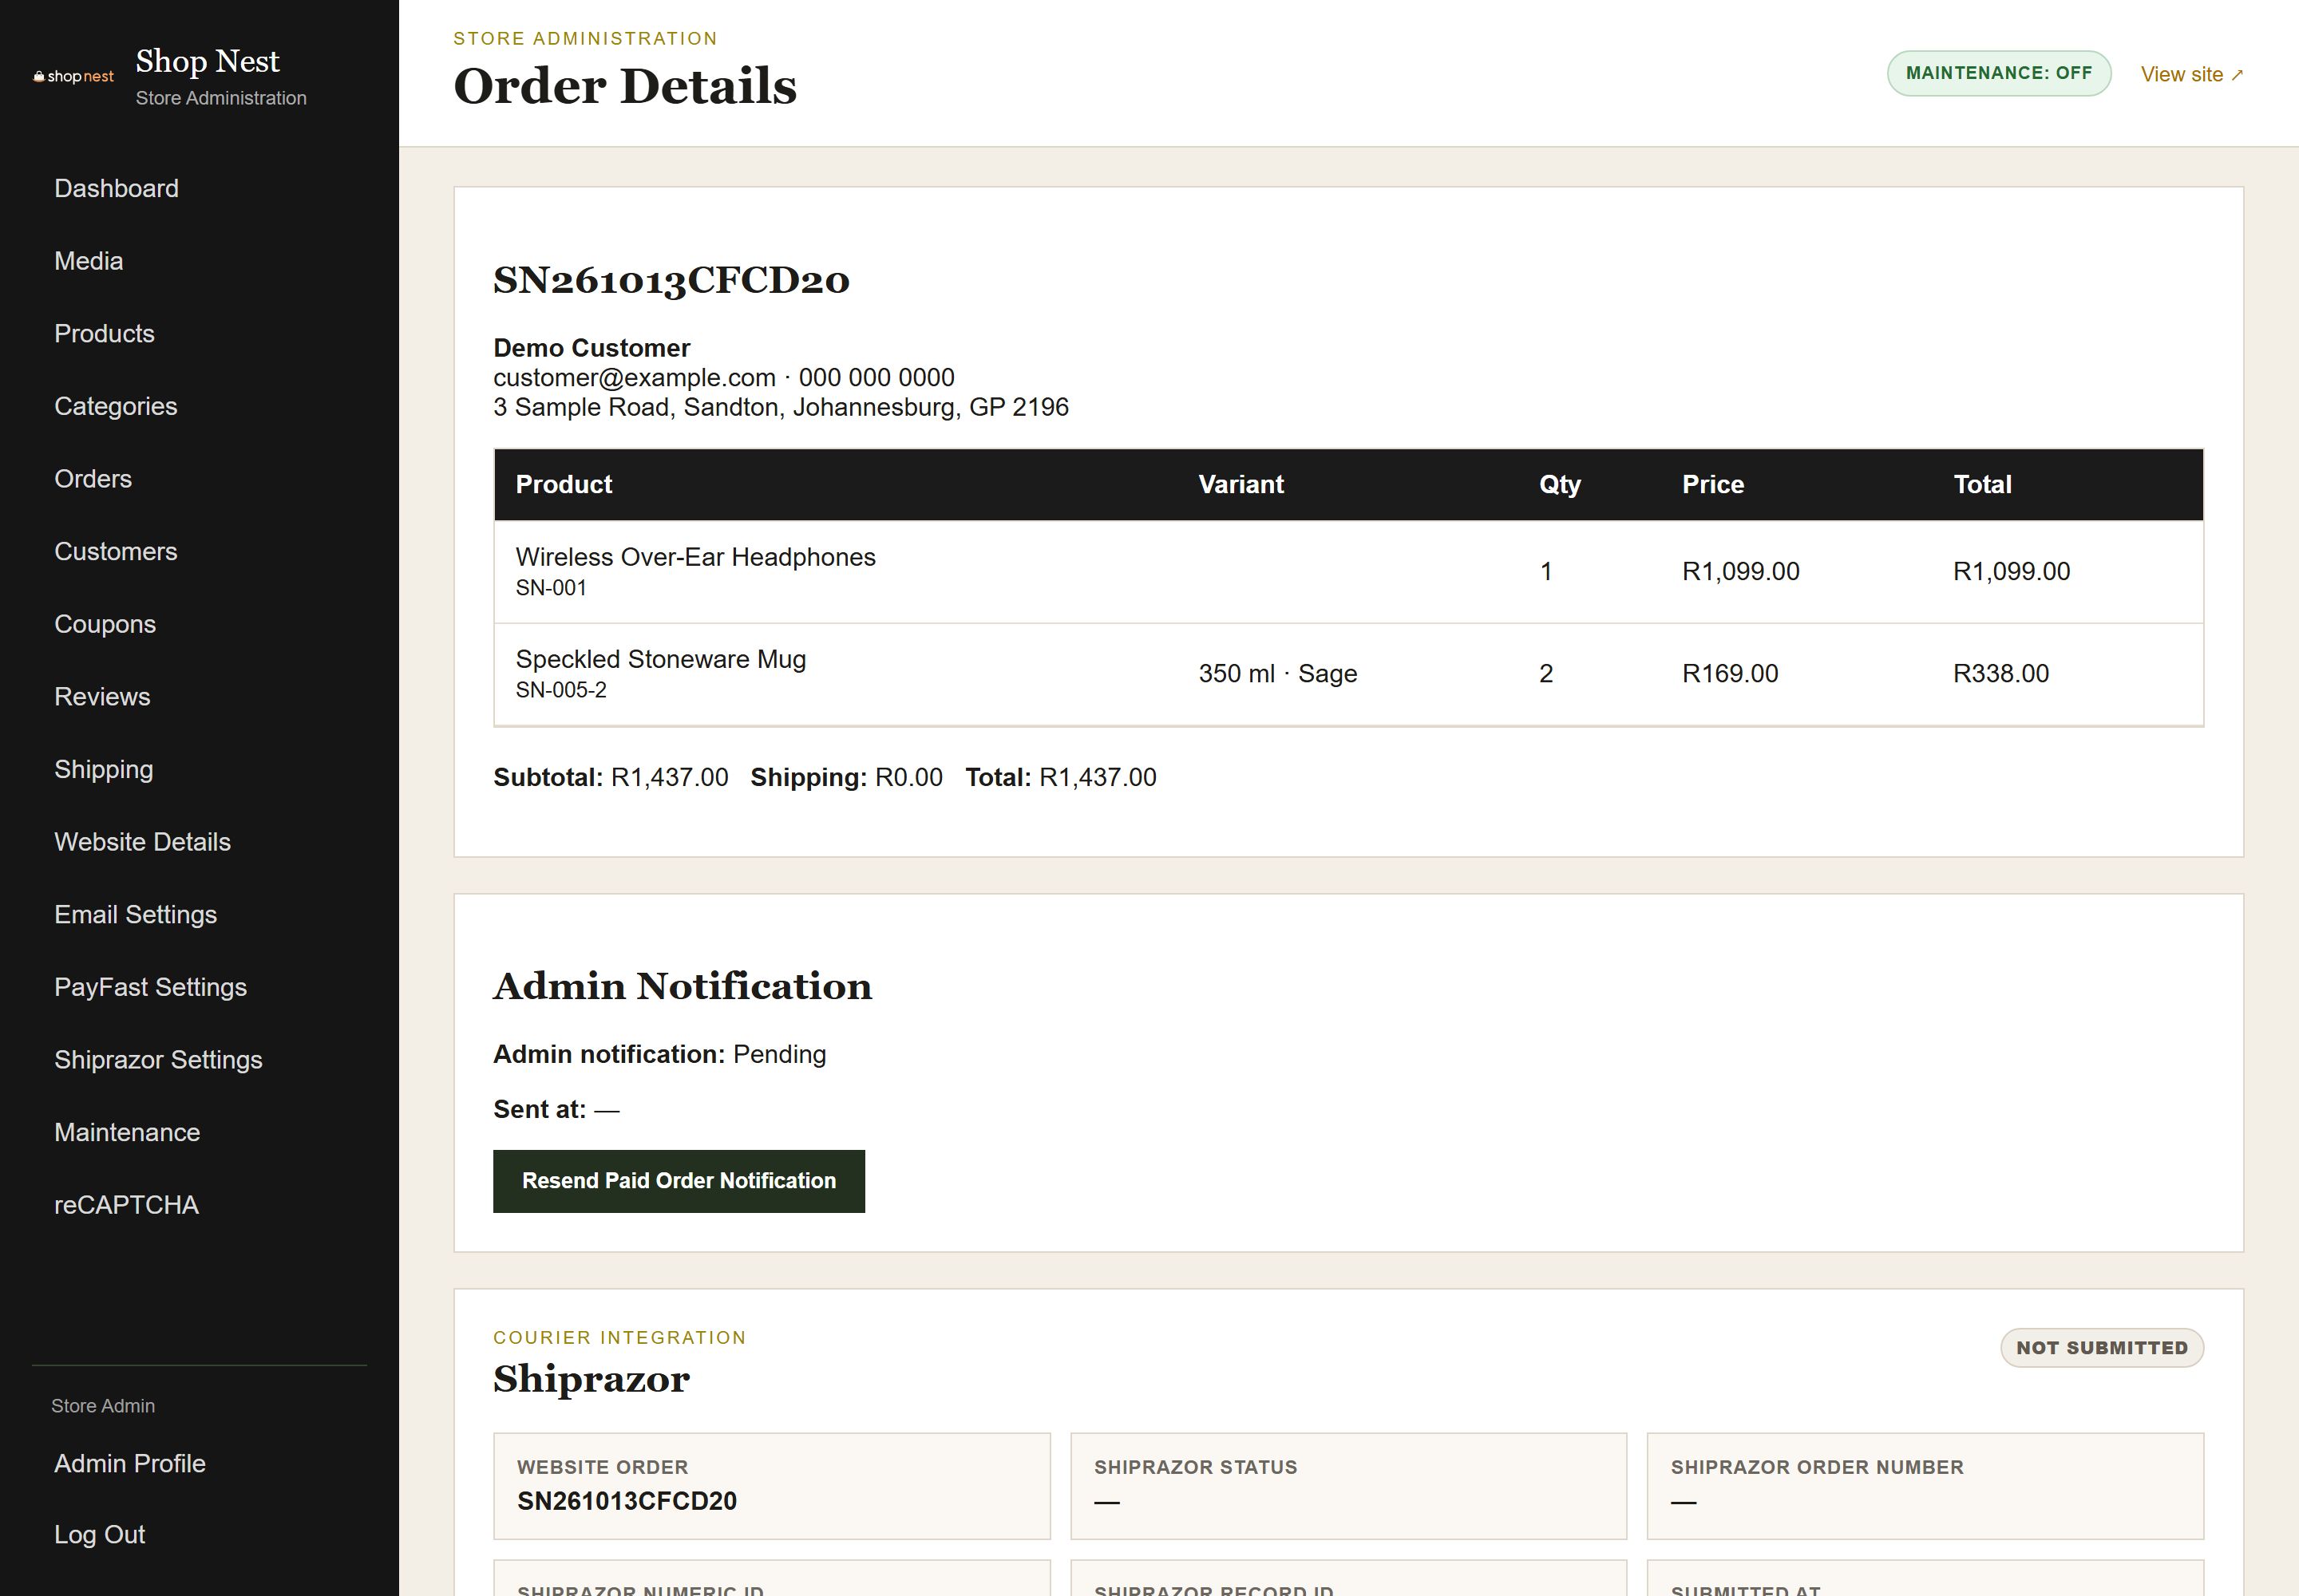This screenshot has width=2299, height=1596.
Task: Open Shiprazor Settings
Action: coord(158,1060)
